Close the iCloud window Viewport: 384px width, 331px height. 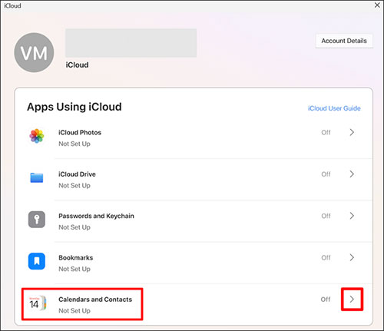[377, 5]
